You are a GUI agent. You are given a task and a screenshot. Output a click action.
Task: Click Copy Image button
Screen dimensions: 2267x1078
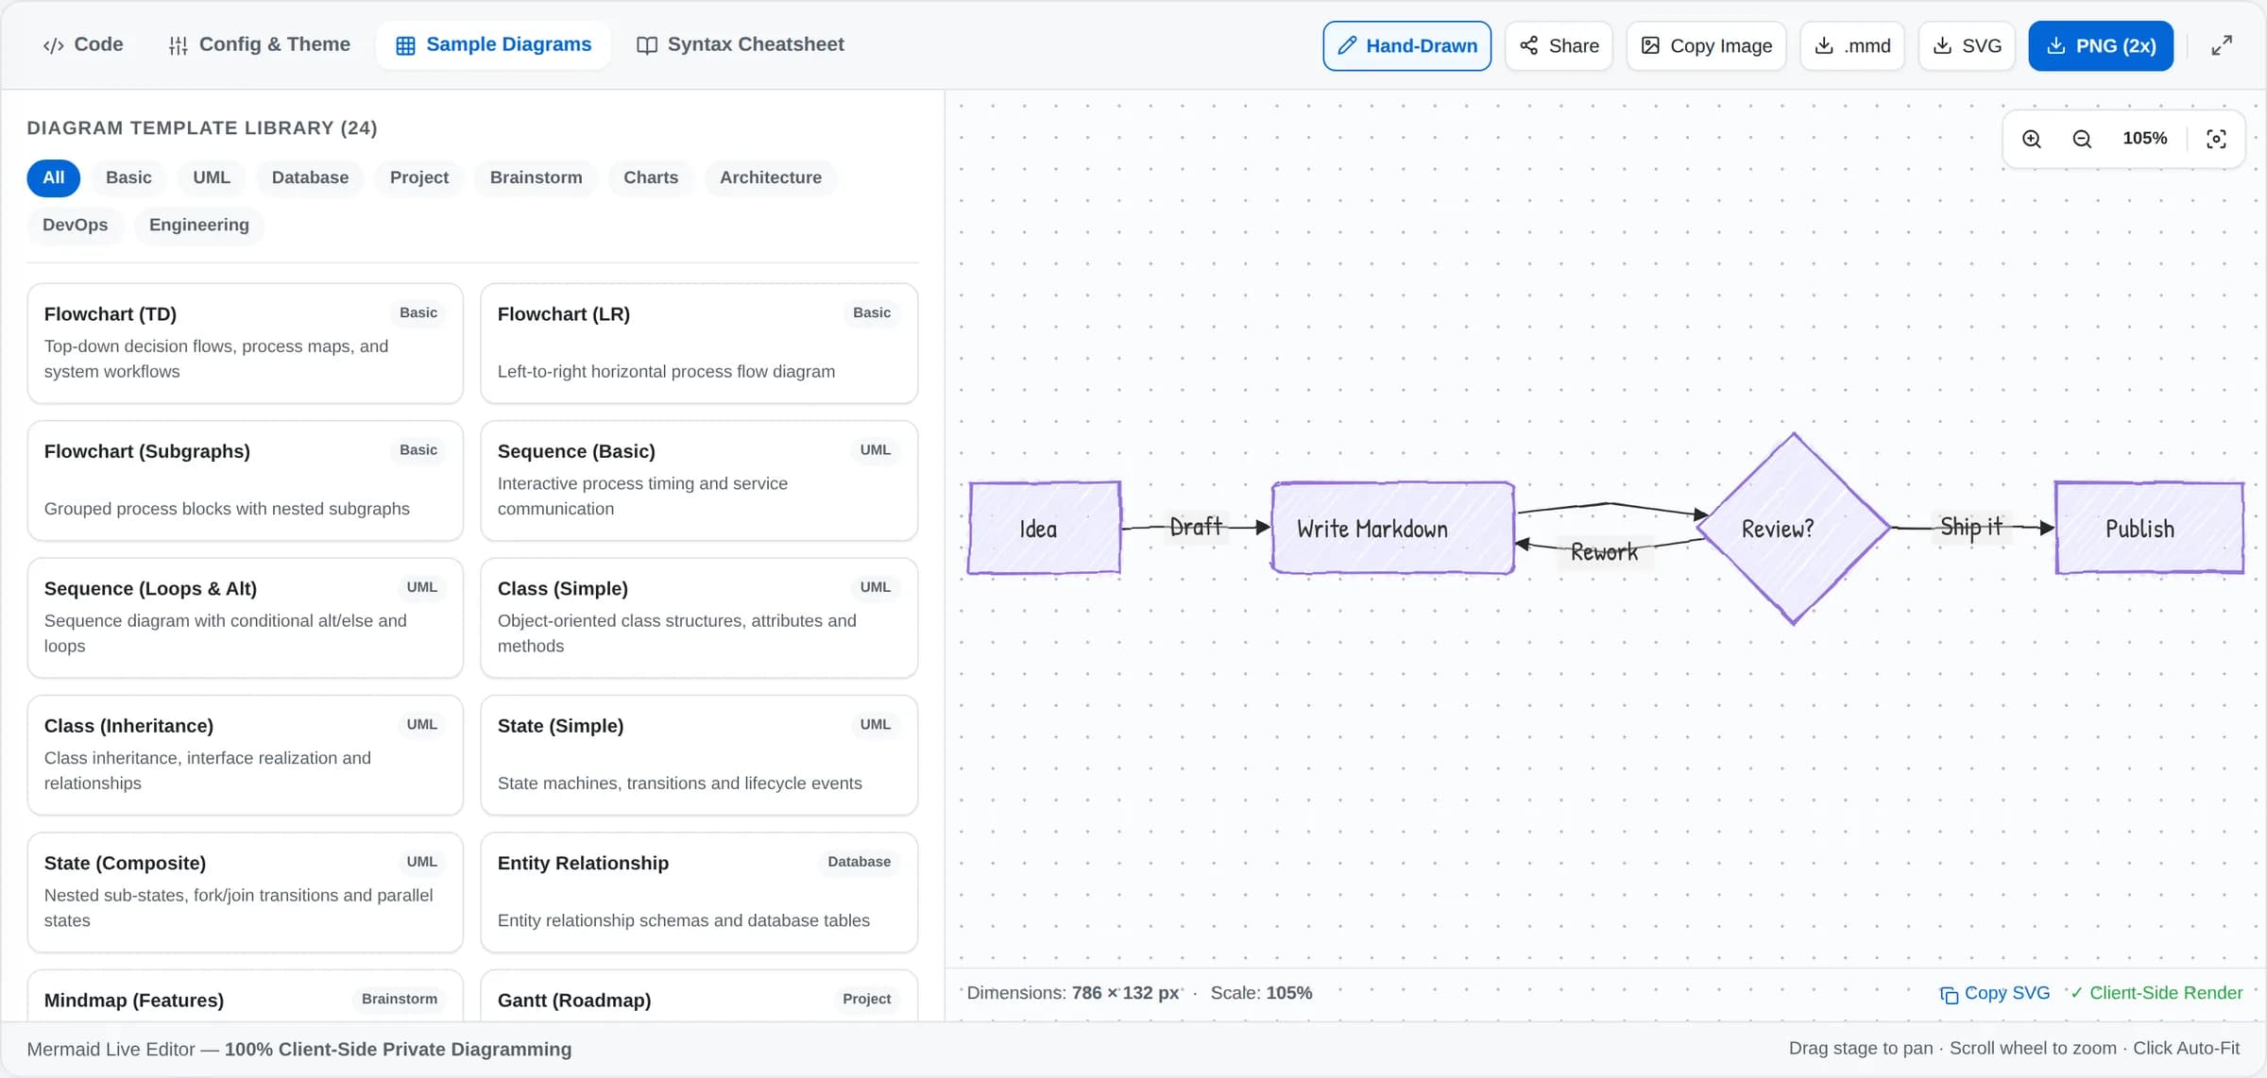click(x=1706, y=45)
